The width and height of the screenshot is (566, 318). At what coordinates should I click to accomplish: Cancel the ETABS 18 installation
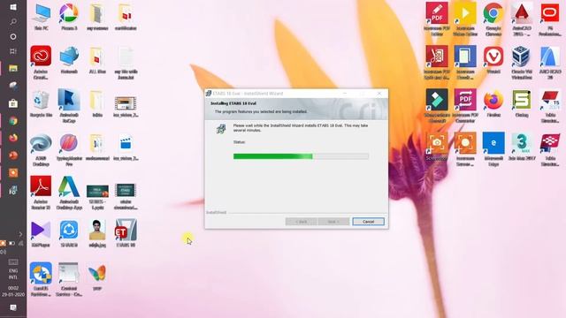click(368, 222)
